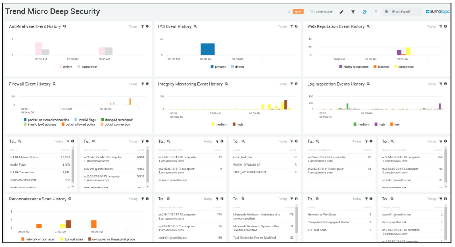Select the Computer OS Fingerprint Probe row
Image resolution: width=455 pixels, height=247 pixels.
coord(339,222)
